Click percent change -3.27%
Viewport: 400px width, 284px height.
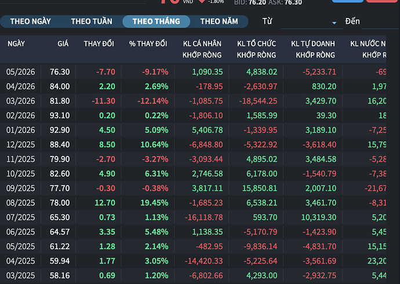point(155,159)
